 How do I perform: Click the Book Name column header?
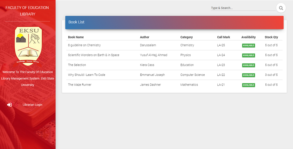click(x=76, y=37)
